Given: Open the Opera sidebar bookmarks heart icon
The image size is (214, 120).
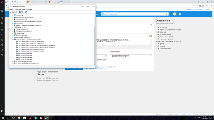Looking at the screenshot, I should [2, 35].
